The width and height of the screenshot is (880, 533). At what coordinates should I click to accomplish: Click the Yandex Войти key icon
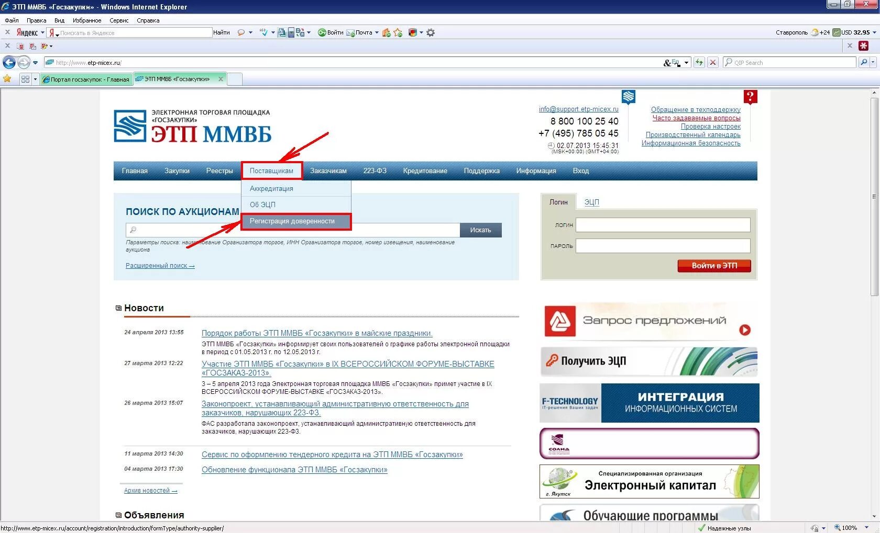pos(322,32)
